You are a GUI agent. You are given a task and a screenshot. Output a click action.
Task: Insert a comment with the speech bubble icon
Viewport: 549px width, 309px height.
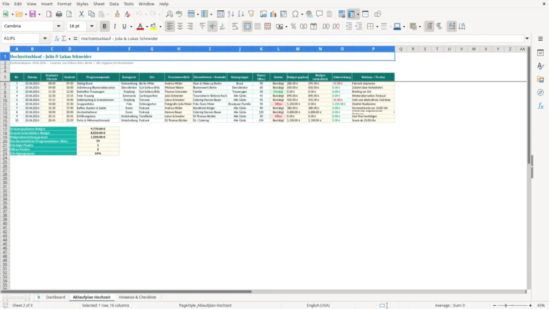320,14
